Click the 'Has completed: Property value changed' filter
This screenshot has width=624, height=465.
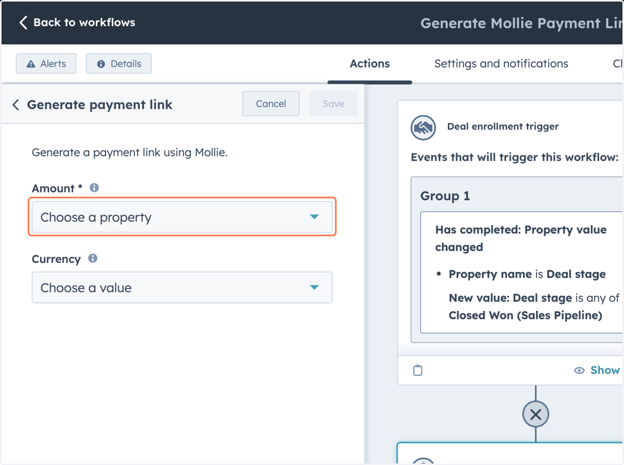(x=521, y=238)
